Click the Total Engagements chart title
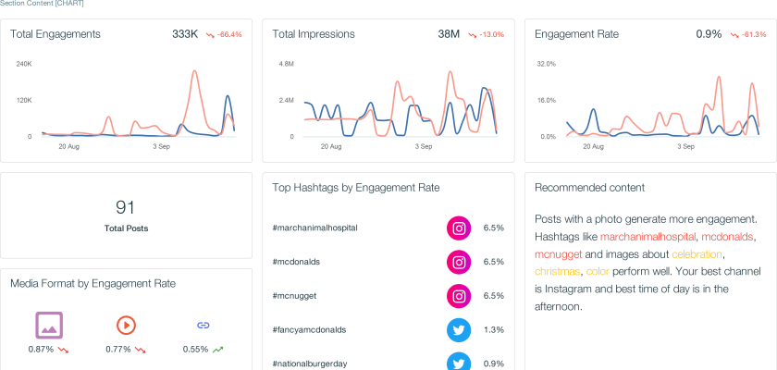The image size is (777, 370). click(55, 34)
